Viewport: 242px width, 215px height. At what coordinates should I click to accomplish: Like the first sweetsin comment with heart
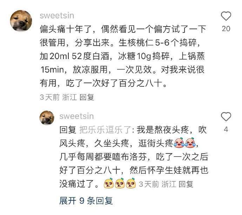click(226, 16)
